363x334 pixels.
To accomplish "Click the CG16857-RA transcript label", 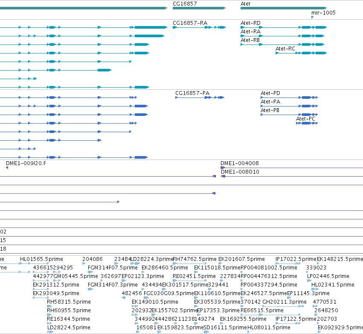I will coord(190,23).
